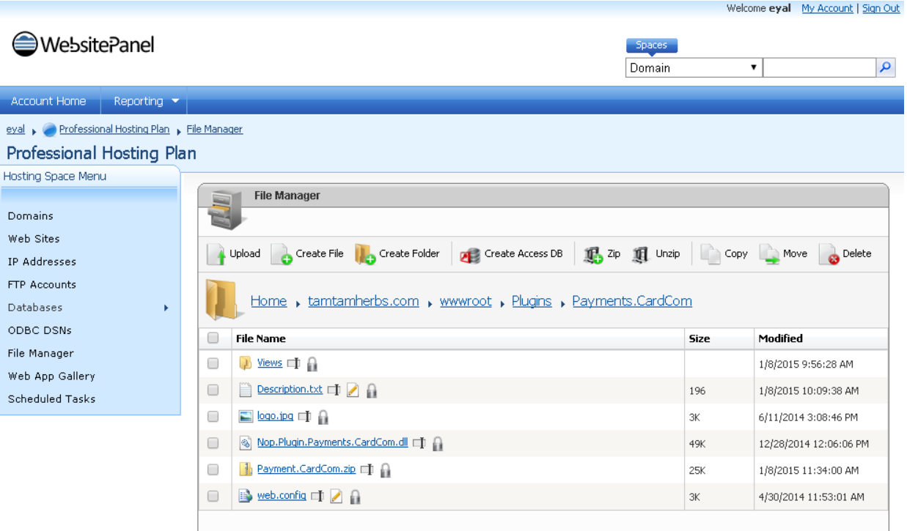
Task: Click the Spaces tab above search
Action: [x=652, y=45]
